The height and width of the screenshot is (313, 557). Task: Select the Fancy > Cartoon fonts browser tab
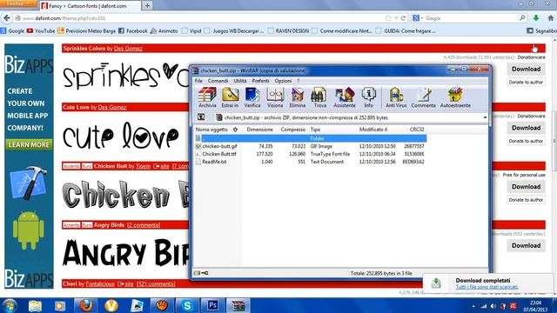point(90,6)
